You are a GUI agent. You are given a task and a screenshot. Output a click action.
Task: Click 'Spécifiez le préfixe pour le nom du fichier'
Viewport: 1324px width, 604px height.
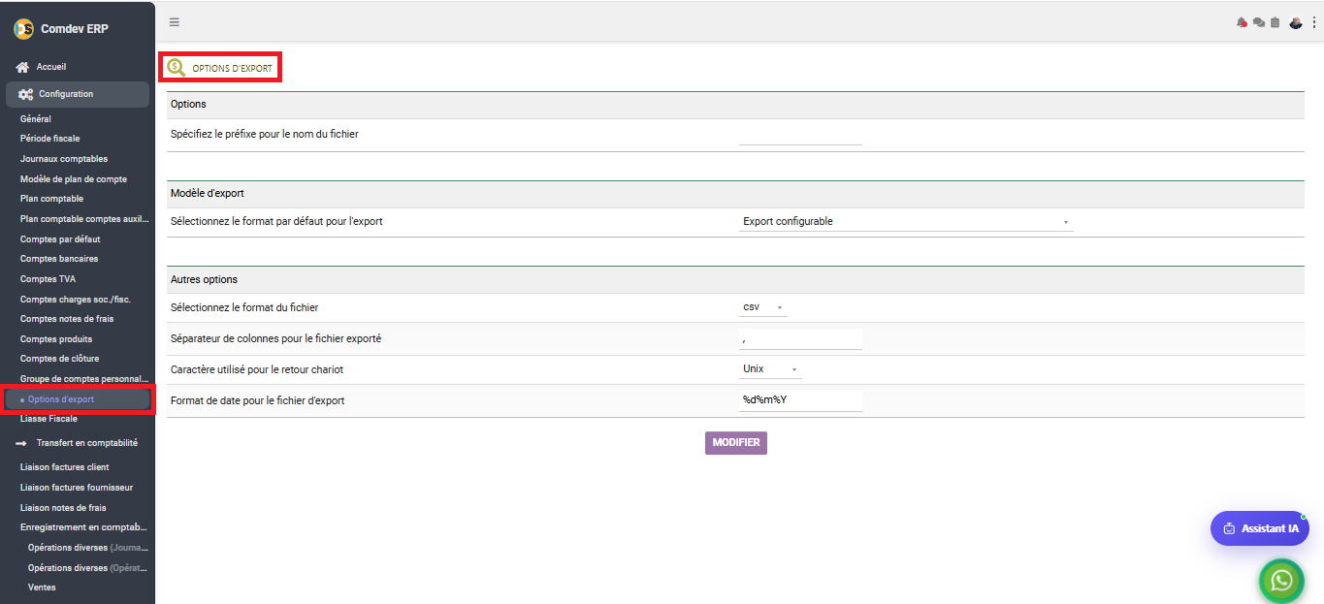pyautogui.click(x=265, y=135)
